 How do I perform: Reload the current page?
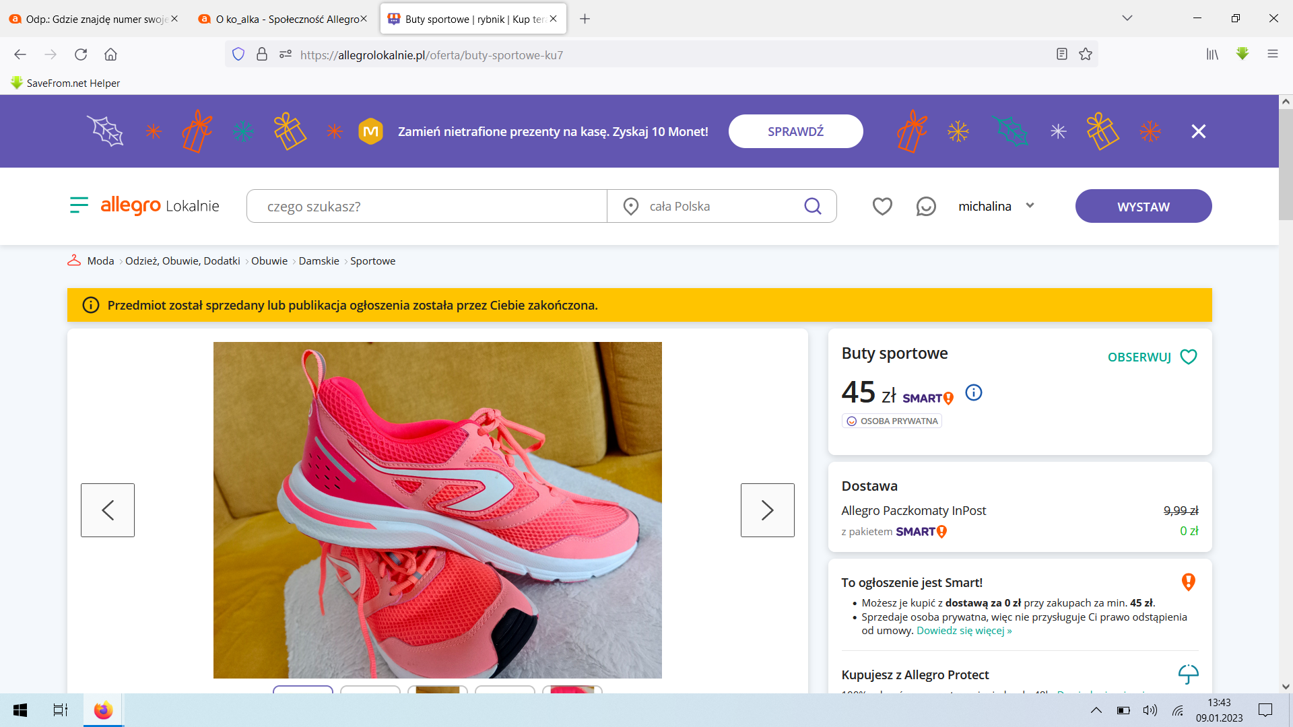81,55
